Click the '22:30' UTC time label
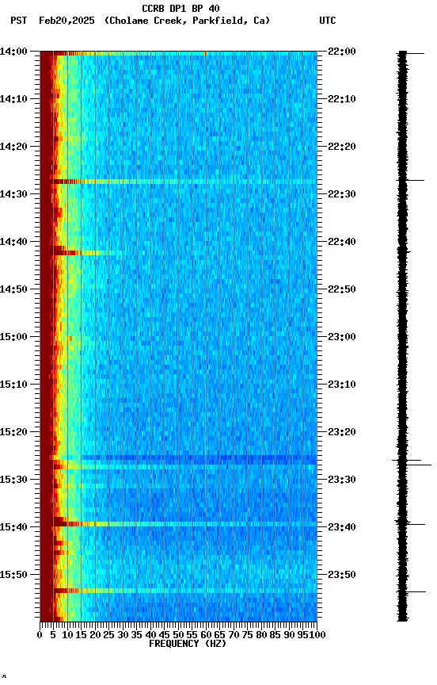 coord(342,194)
